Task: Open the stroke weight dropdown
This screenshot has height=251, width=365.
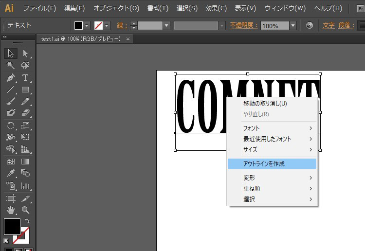Action: click(166, 25)
